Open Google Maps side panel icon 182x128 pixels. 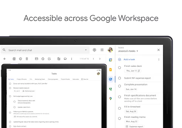pos(111,98)
